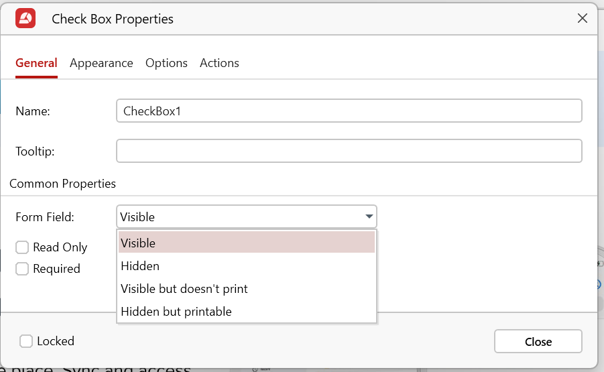Tick the Required checkbox
The image size is (604, 372).
click(x=22, y=269)
